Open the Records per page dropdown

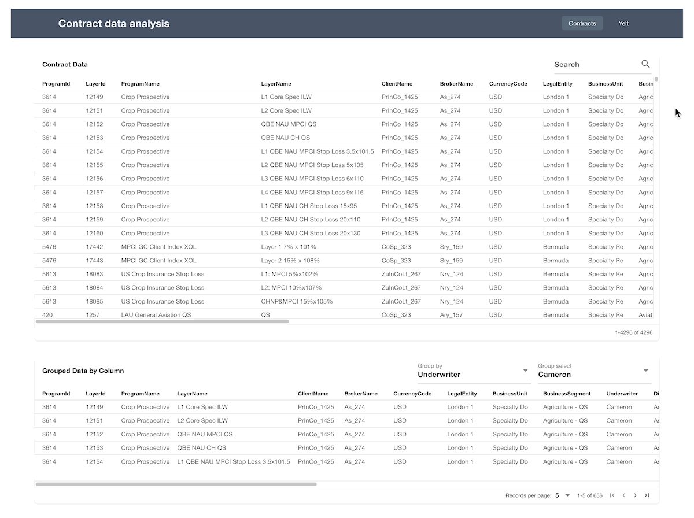click(563, 495)
